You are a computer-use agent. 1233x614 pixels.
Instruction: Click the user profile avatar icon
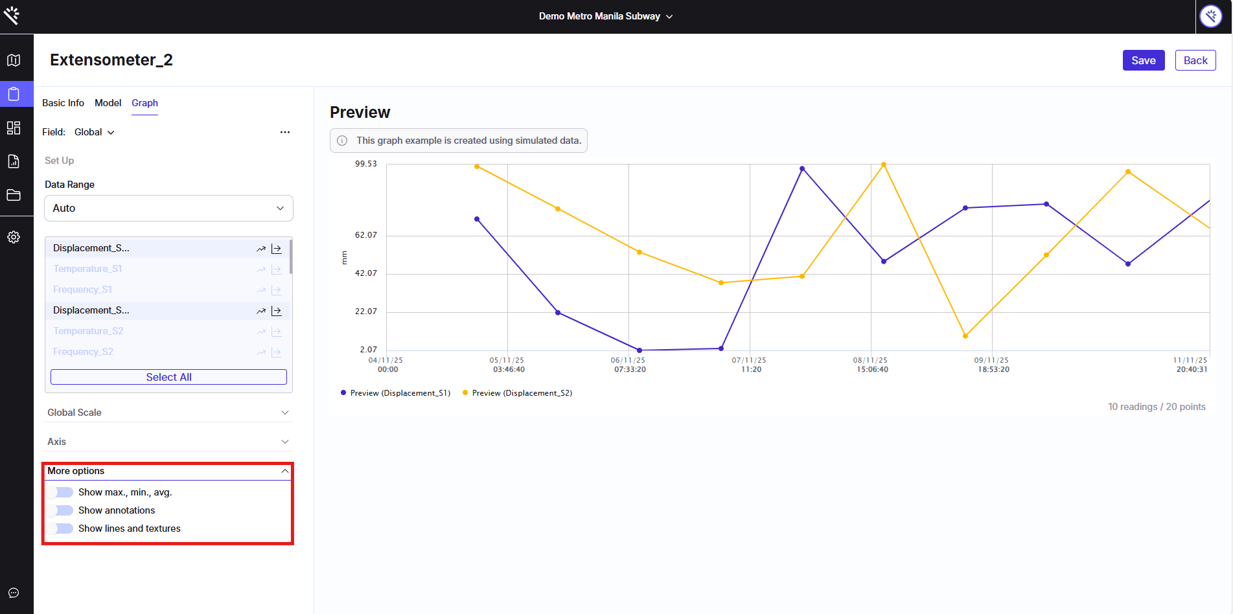click(x=1210, y=16)
